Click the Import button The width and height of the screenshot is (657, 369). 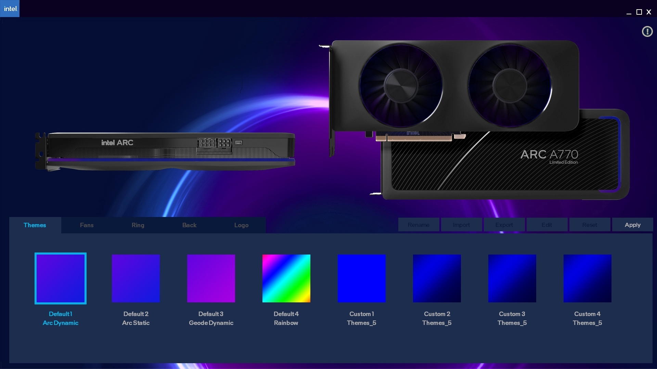point(461,225)
